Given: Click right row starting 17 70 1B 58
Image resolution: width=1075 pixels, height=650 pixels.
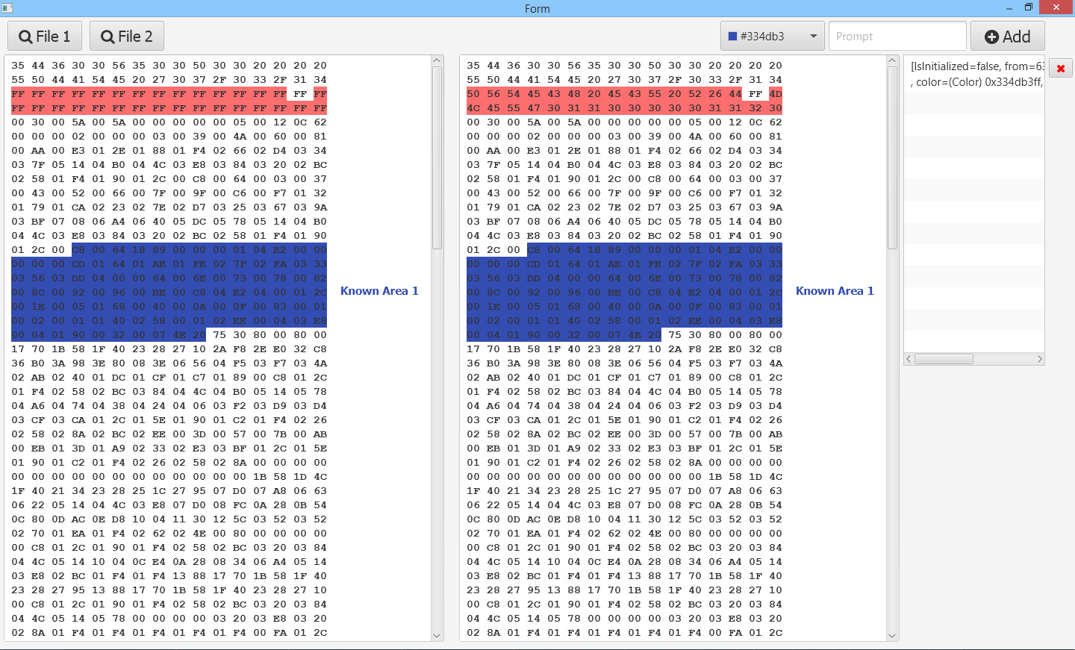Looking at the screenshot, I should pos(624,349).
